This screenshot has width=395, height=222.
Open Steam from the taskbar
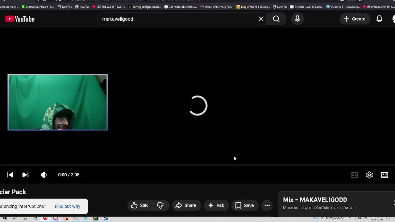(106, 219)
